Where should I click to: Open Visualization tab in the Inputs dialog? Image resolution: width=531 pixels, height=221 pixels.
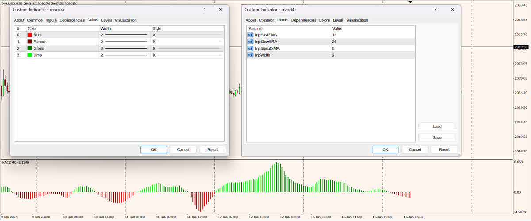tap(357, 20)
